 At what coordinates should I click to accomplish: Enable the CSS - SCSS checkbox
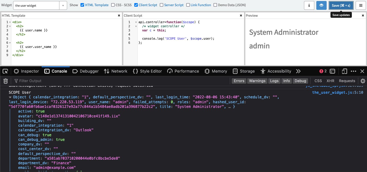coord(113,5)
